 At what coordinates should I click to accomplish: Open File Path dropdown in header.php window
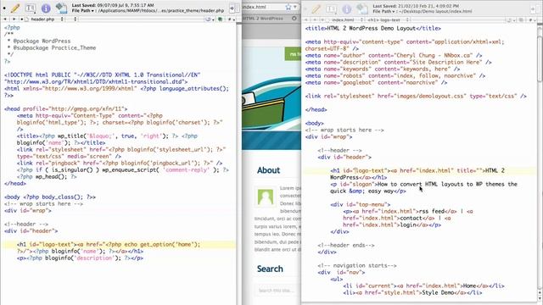(83, 11)
